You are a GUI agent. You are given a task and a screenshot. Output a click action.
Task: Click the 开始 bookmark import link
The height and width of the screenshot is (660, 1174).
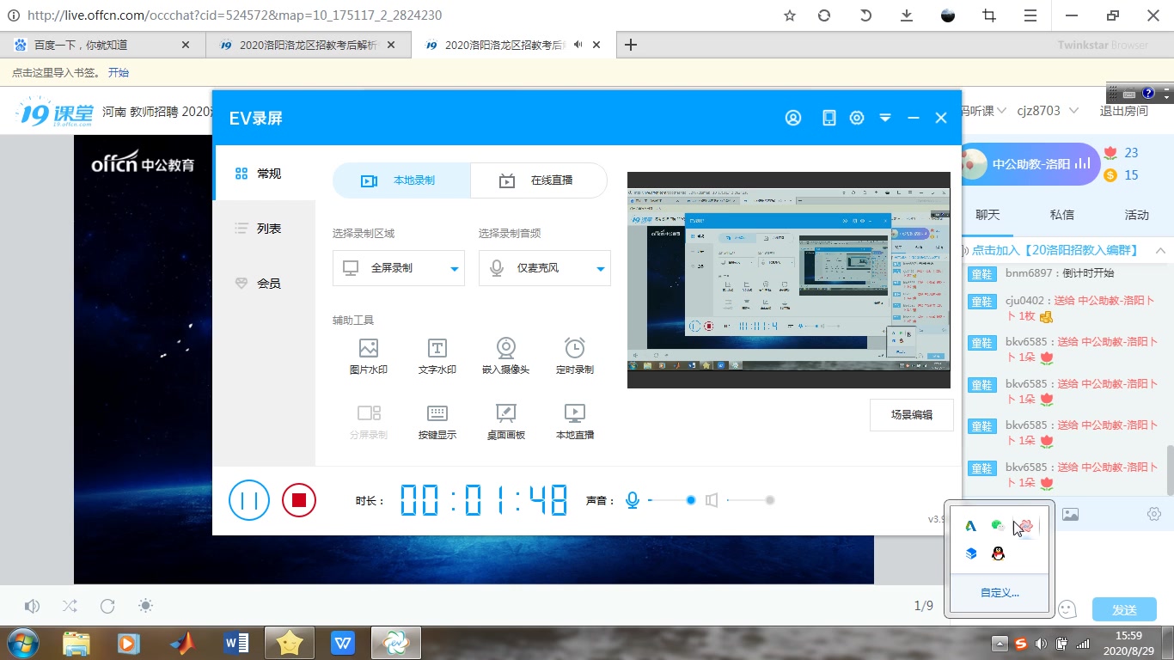[x=119, y=73]
